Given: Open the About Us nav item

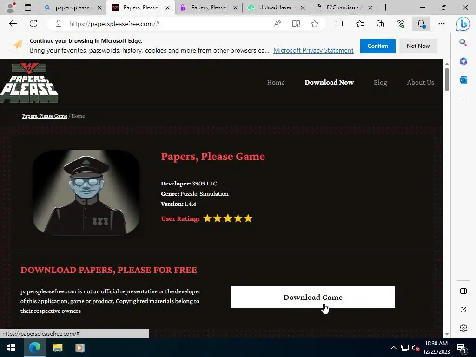Looking at the screenshot, I should [420, 82].
